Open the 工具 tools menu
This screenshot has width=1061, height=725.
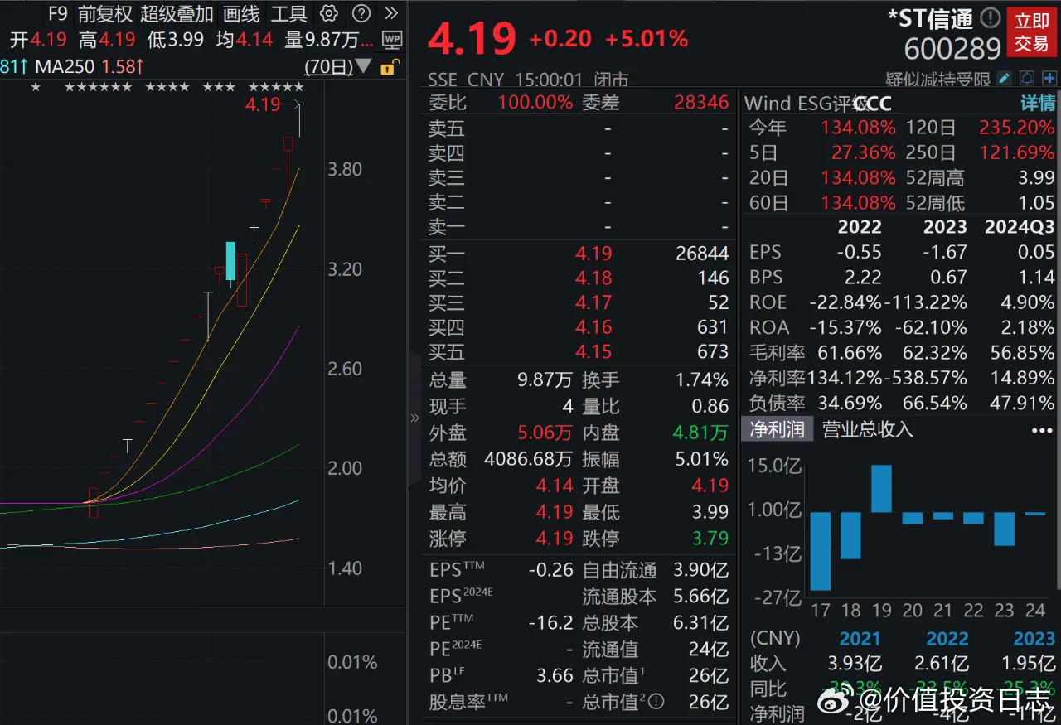coord(289,13)
